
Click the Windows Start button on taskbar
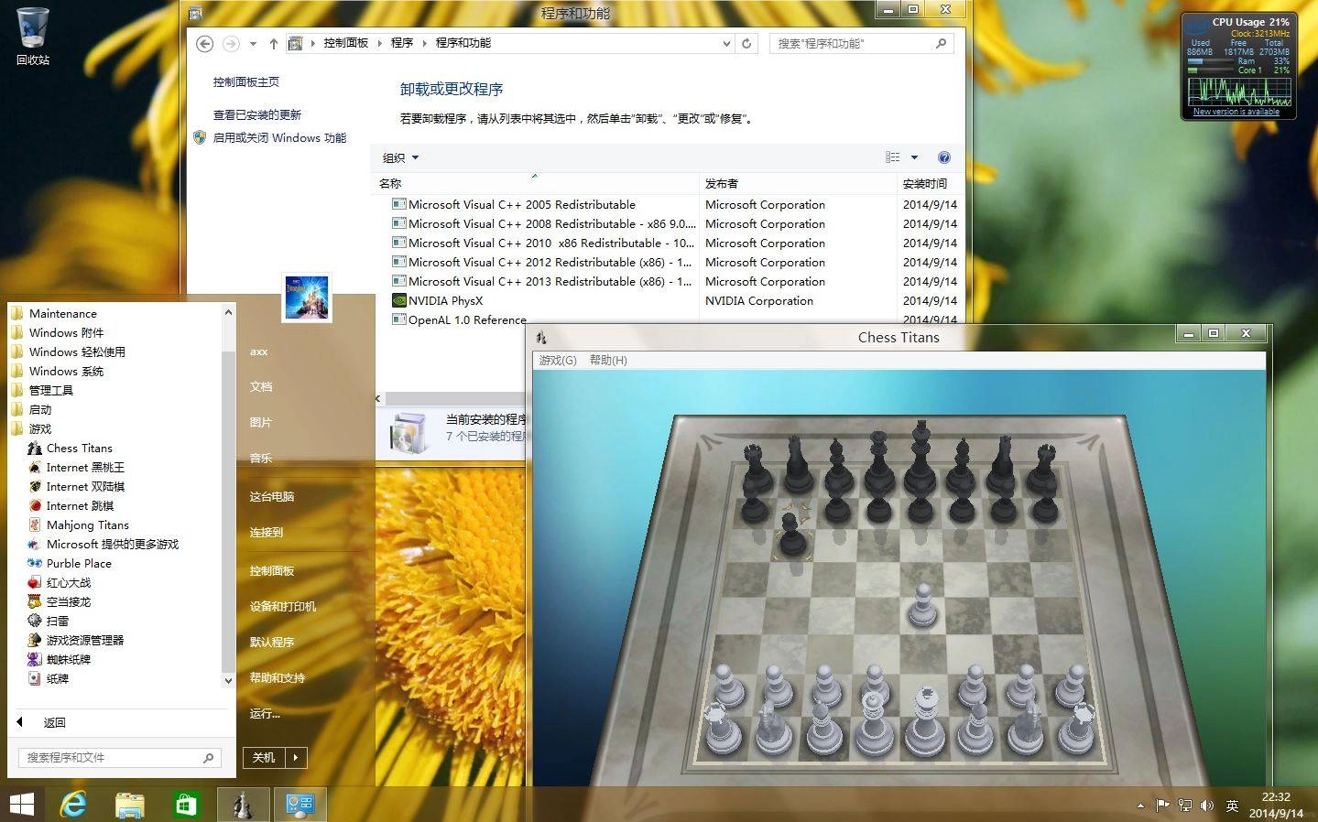[22, 805]
